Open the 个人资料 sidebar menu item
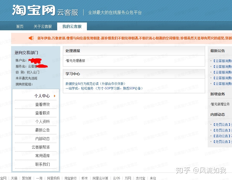The height and width of the screenshot is (180, 232). click(x=42, y=122)
